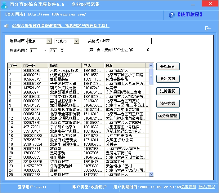
Task: Sort by the 电话 column header
Action: [x=93, y=66]
